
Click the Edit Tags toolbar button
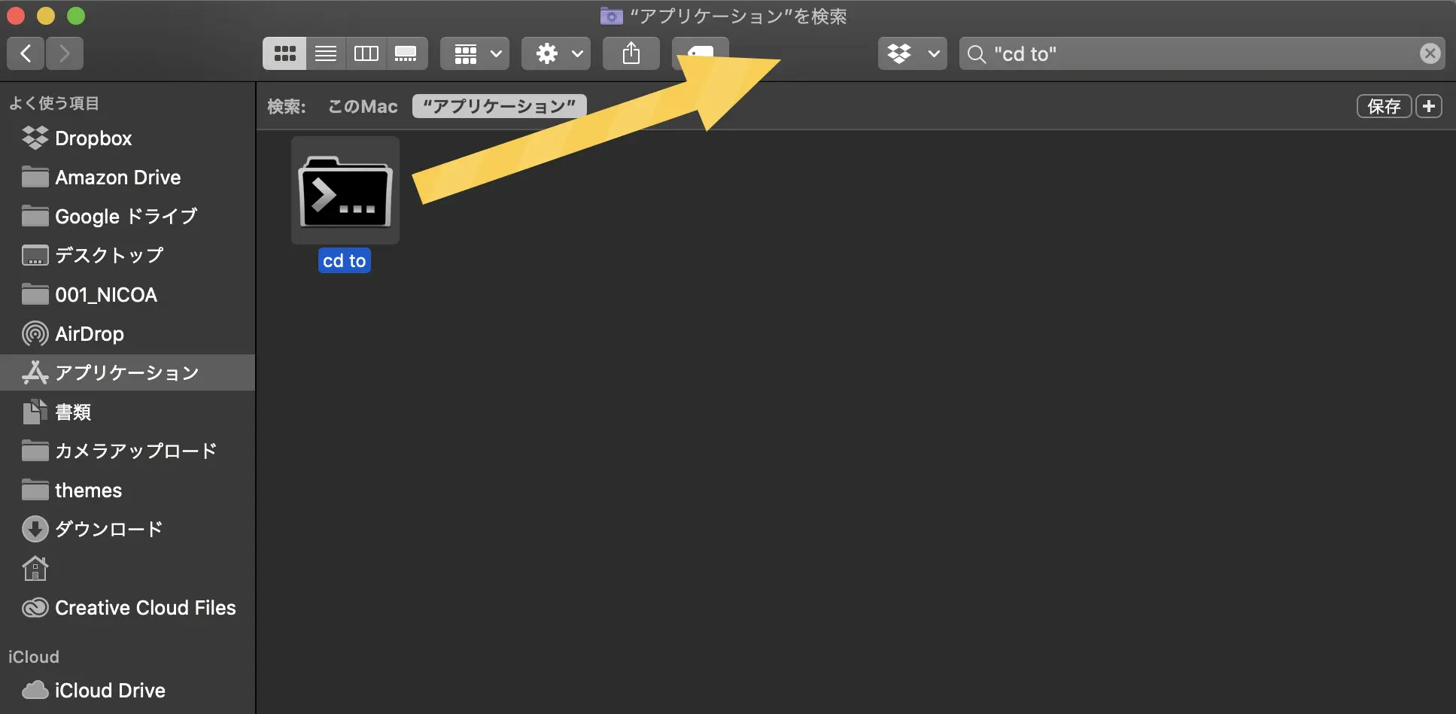click(x=700, y=53)
